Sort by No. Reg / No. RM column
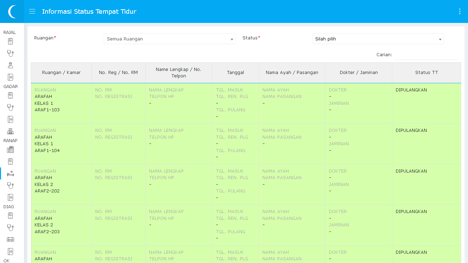 click(x=119, y=73)
